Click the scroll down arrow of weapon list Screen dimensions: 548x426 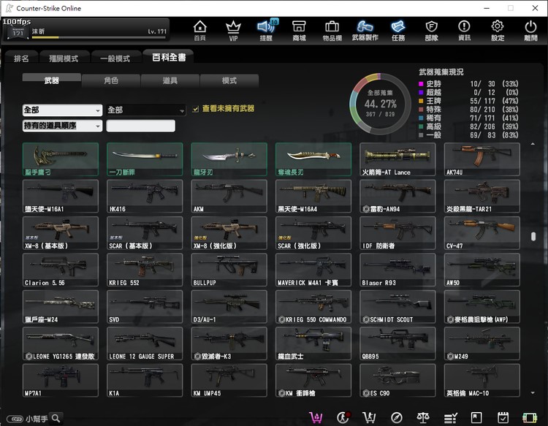(533, 393)
